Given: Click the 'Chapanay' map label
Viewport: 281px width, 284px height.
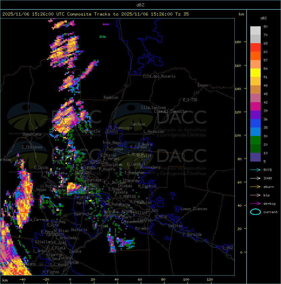Looking at the screenshot, I should [131, 180].
